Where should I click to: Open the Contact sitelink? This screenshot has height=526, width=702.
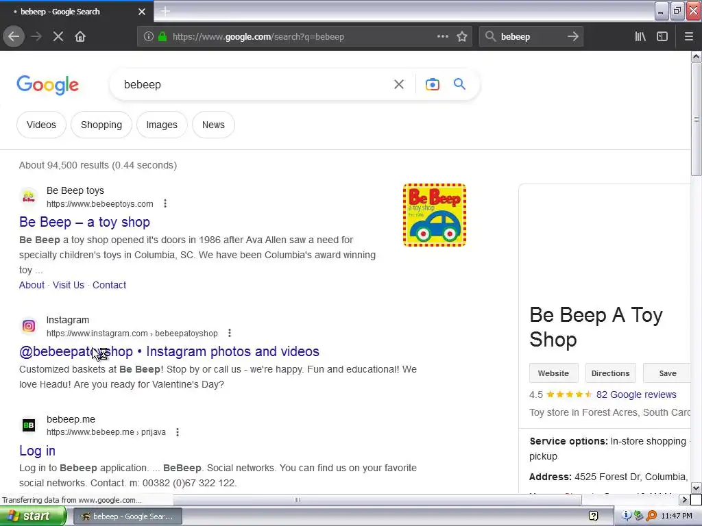(109, 285)
